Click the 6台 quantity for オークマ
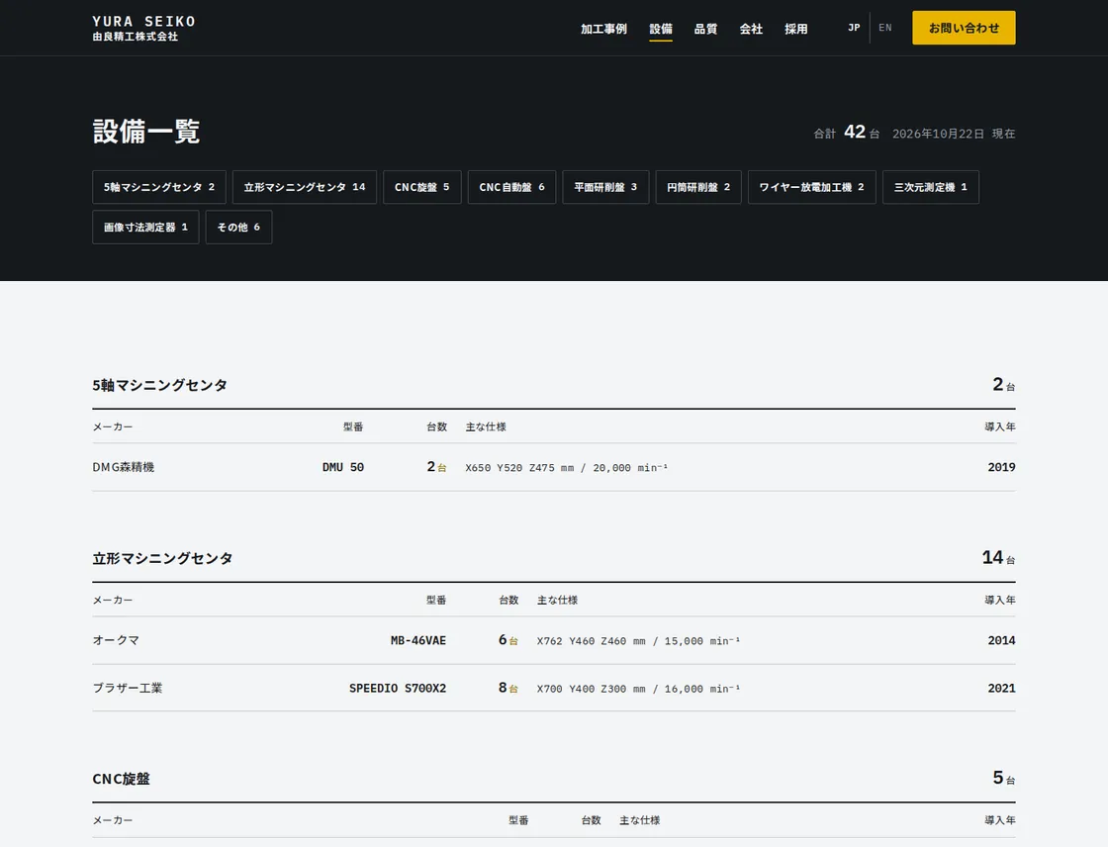 click(x=508, y=640)
